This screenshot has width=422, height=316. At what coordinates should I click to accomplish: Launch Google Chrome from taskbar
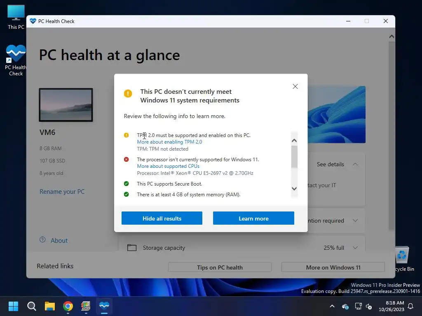click(68, 306)
